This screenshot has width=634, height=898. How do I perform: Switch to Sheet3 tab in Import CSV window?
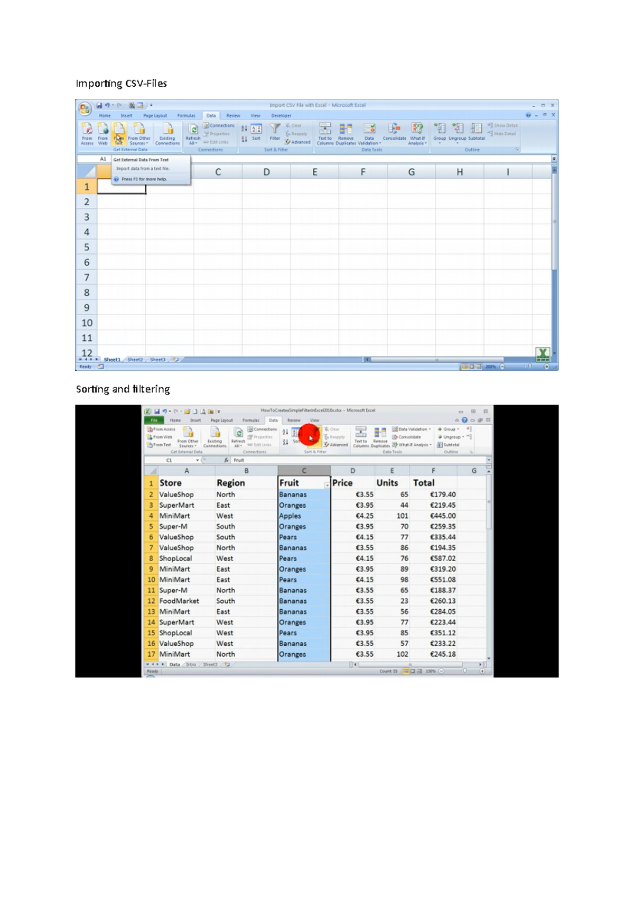(157, 360)
